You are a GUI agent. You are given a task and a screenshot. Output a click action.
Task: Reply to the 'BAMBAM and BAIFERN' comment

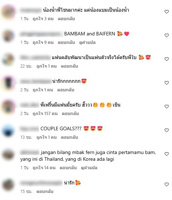click(x=66, y=42)
